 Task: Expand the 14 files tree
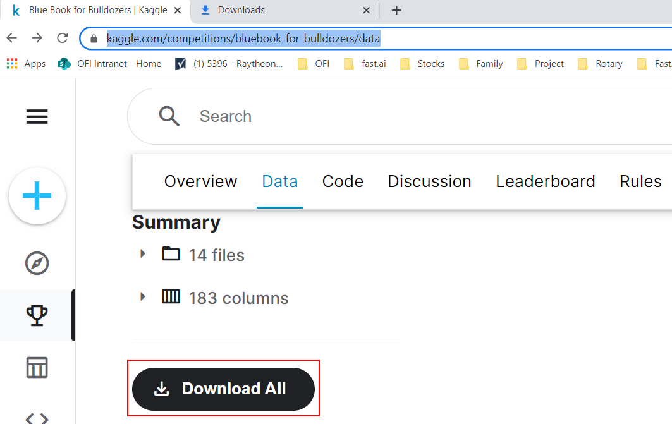coord(143,254)
